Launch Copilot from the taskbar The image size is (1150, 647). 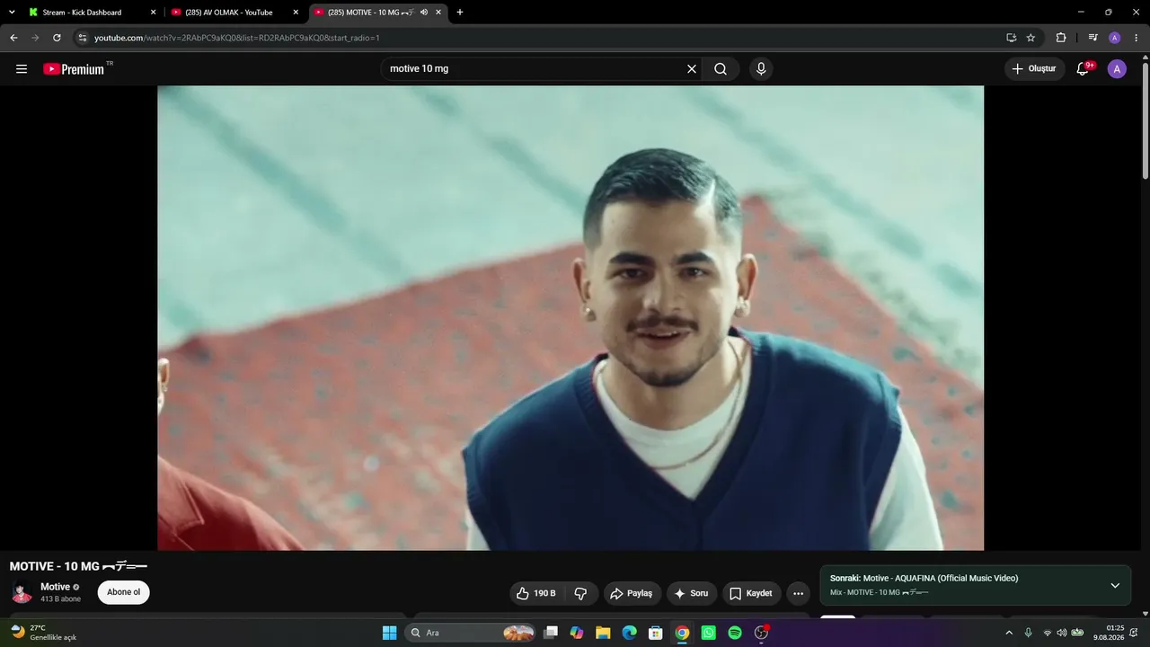coord(577,633)
